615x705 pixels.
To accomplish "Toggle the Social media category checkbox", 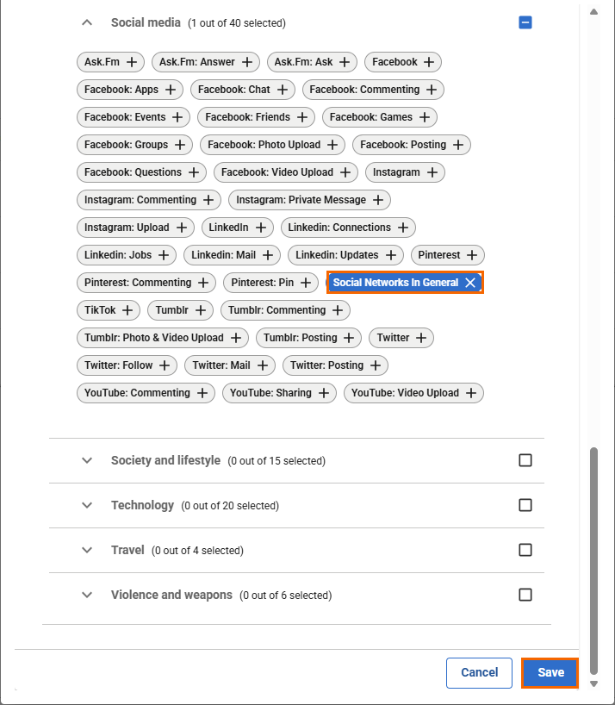I will click(525, 22).
